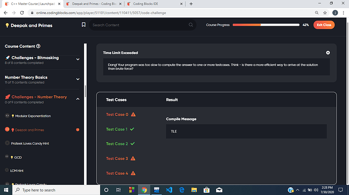Screen dimensions: 349x195
Task: Collapse Challenges - Bitmasking section chevron
Action: (x=78, y=59)
